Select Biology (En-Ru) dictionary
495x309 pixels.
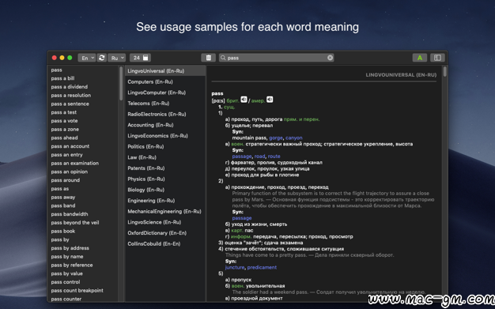pyautogui.click(x=165, y=190)
